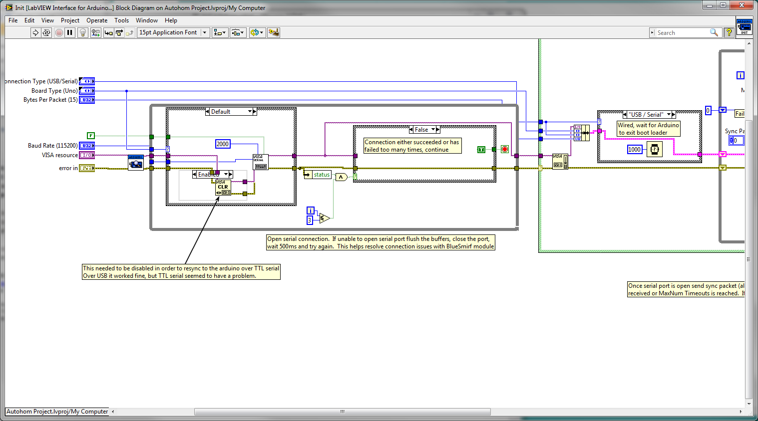This screenshot has height=421, width=758.
Task: Open the Tools menu
Action: pos(121,20)
